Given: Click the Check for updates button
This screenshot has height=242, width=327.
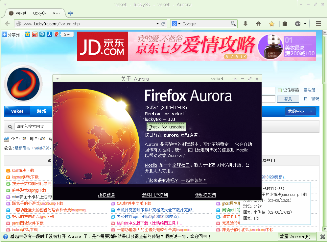Looking at the screenshot, I should tap(166, 127).
